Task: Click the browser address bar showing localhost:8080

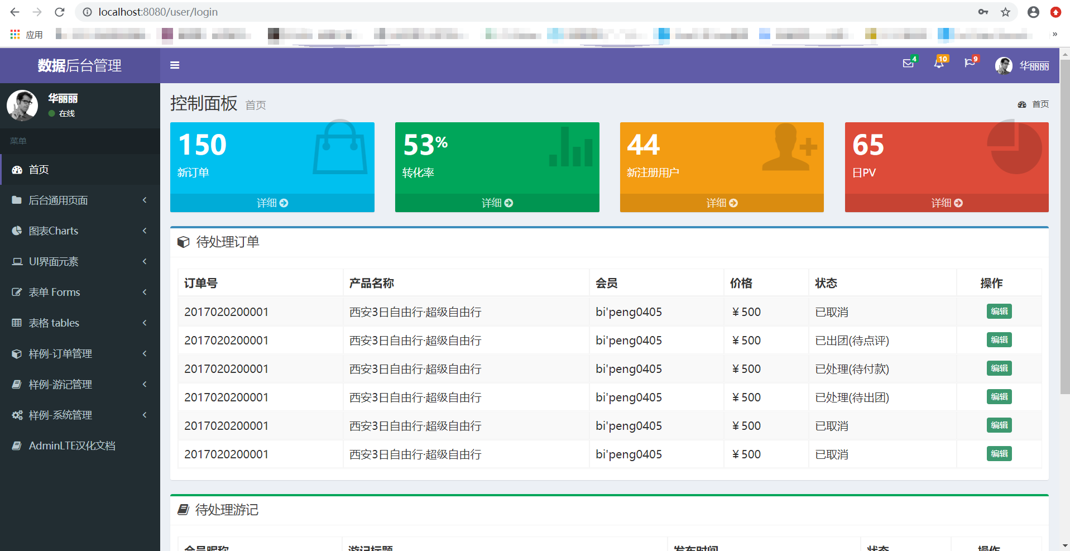Action: point(157,12)
